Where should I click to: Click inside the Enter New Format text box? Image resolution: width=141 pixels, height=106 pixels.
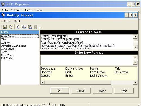87,60
